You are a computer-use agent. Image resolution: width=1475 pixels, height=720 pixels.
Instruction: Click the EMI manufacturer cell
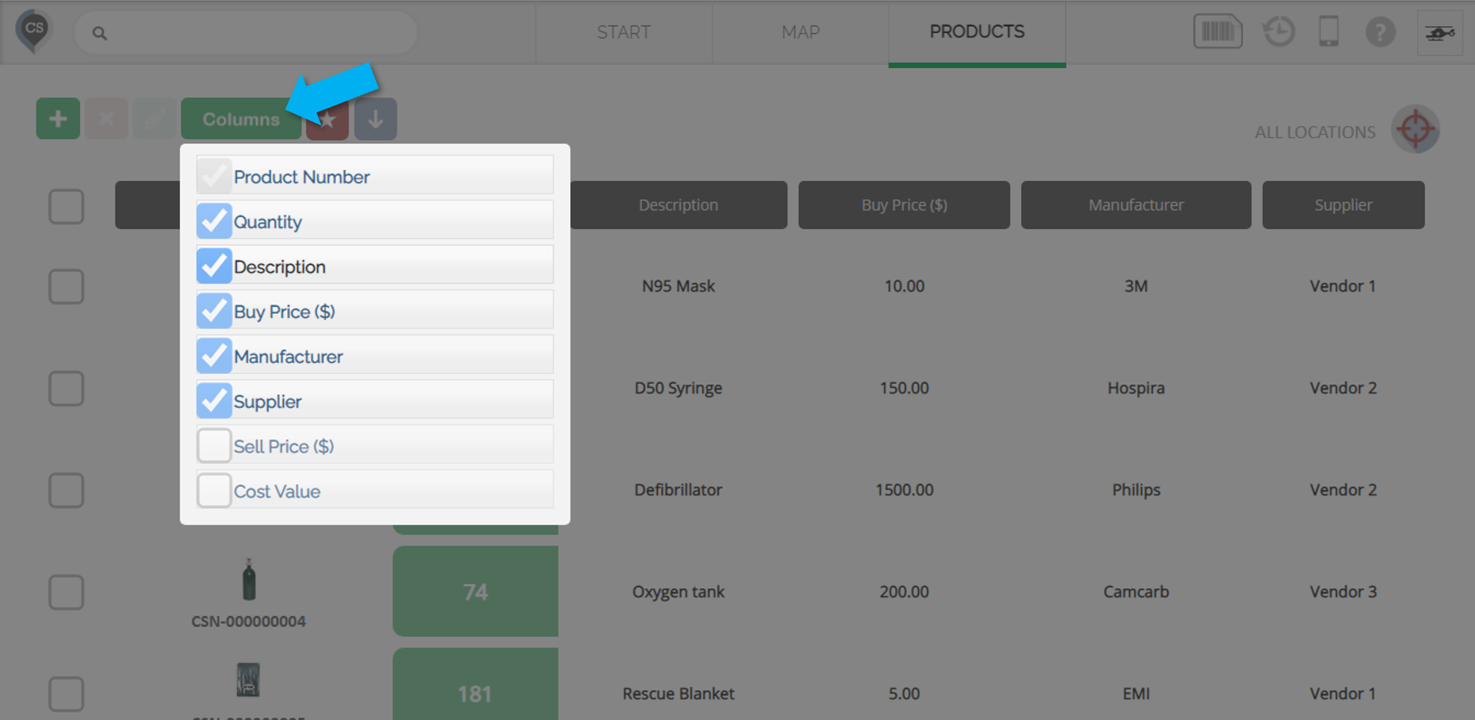click(1136, 693)
